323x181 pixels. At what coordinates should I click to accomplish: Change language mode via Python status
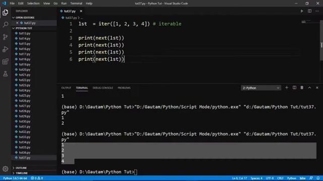point(292,178)
